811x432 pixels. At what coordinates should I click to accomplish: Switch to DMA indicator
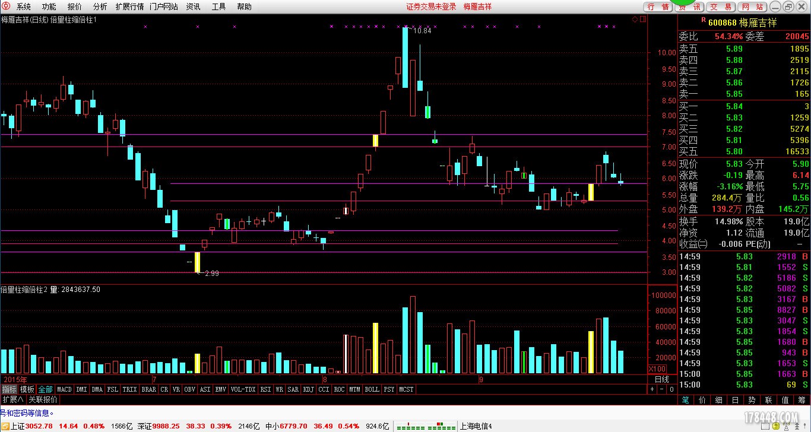click(x=97, y=389)
